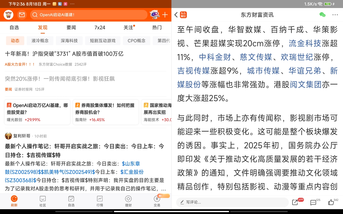Screen dimensions: 343x214
Task: Tap the 东方财富 logo in article header
Action: 183,15
